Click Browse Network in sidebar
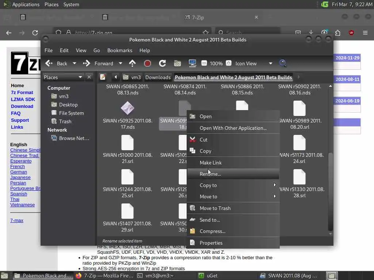Screen dimensions: 374x280 tap(70, 138)
